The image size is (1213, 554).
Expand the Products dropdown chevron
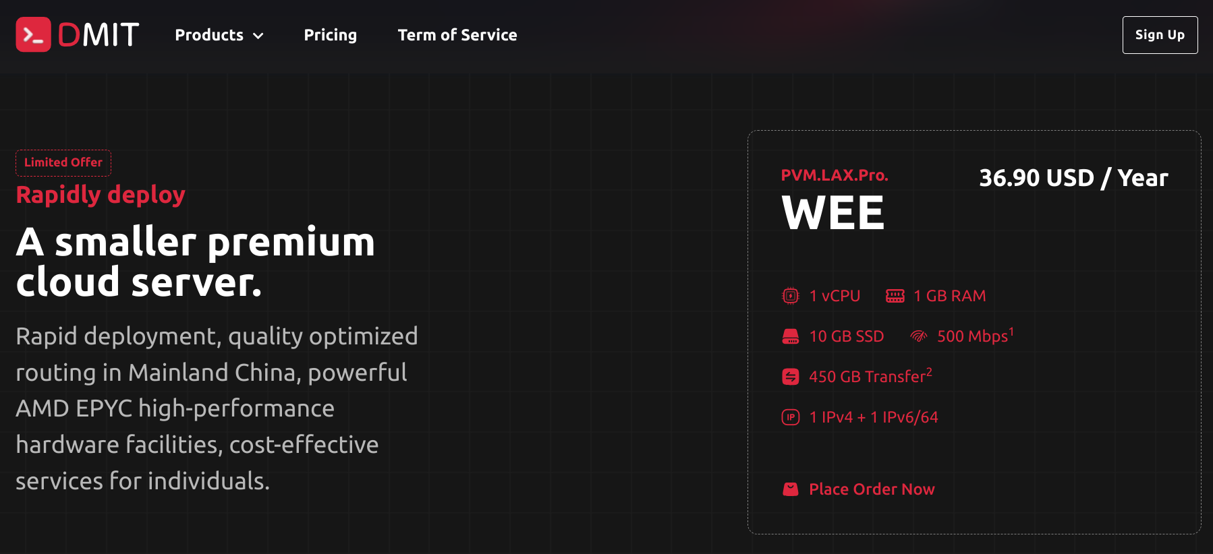coord(258,36)
